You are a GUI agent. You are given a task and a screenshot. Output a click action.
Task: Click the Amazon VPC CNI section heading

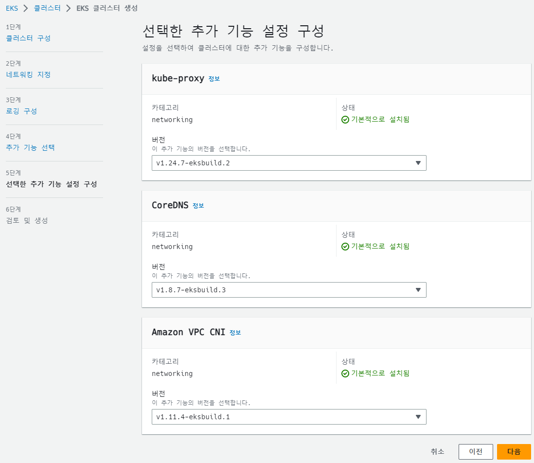[x=188, y=332]
